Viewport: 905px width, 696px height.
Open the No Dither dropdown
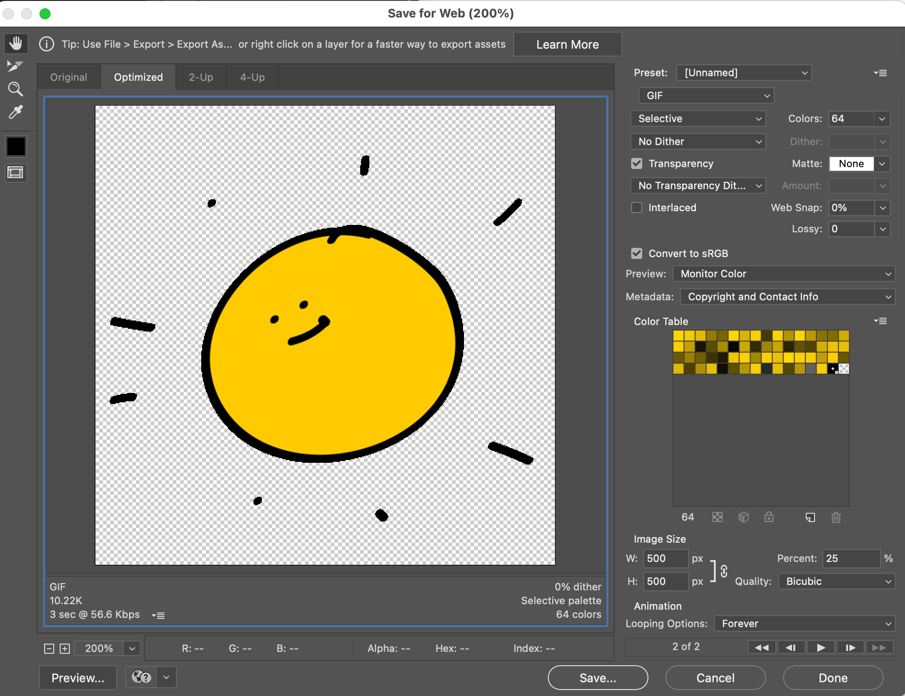[698, 141]
